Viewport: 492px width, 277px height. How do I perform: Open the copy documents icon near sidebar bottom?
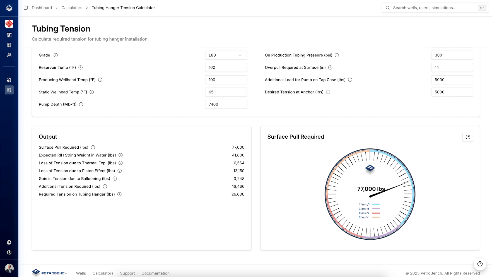pos(9,242)
